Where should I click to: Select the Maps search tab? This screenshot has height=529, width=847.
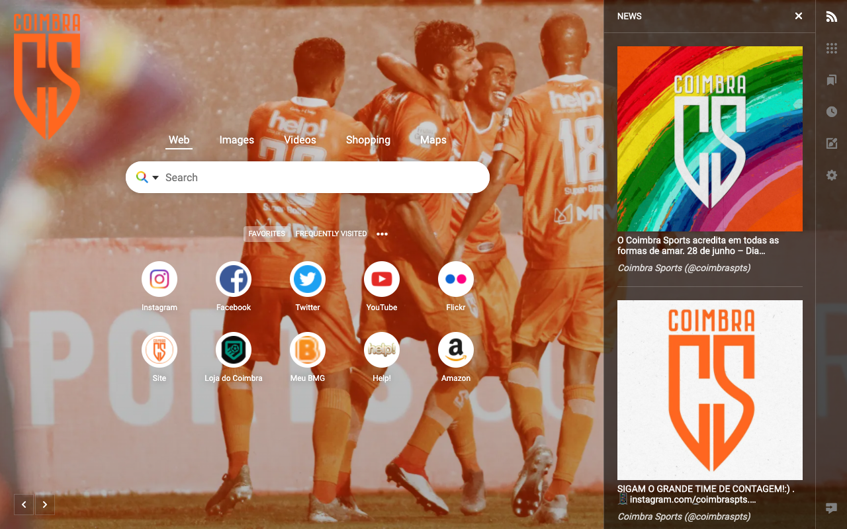[433, 140]
